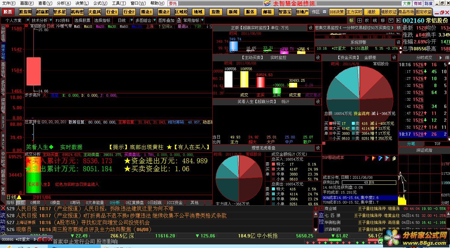Click the yellow document icon in TOP移动成本

click(x=394, y=159)
